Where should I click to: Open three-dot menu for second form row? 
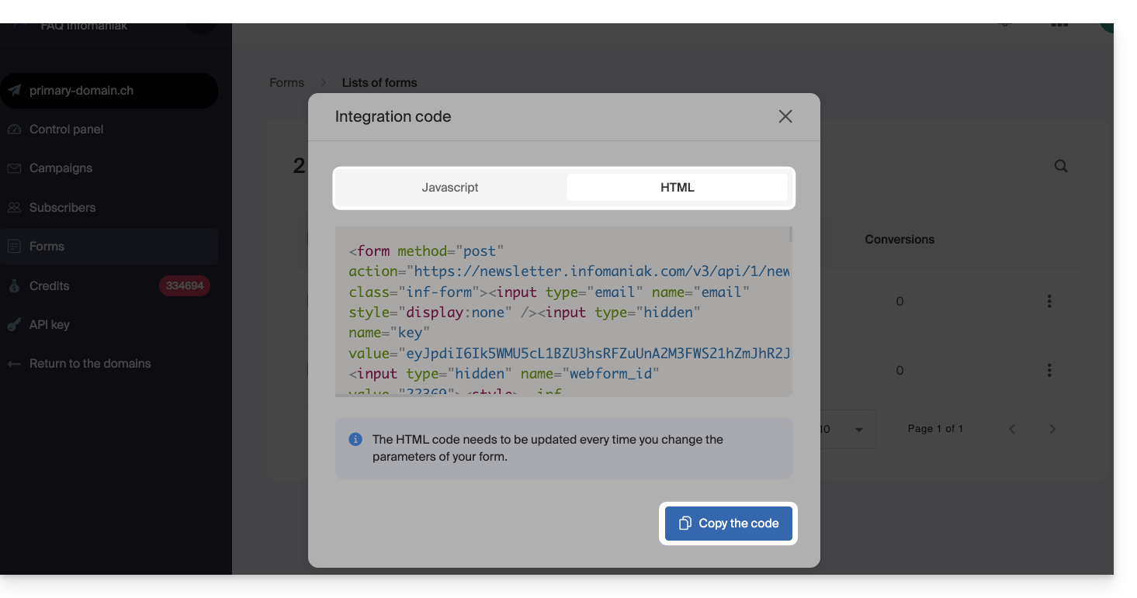tap(1049, 371)
